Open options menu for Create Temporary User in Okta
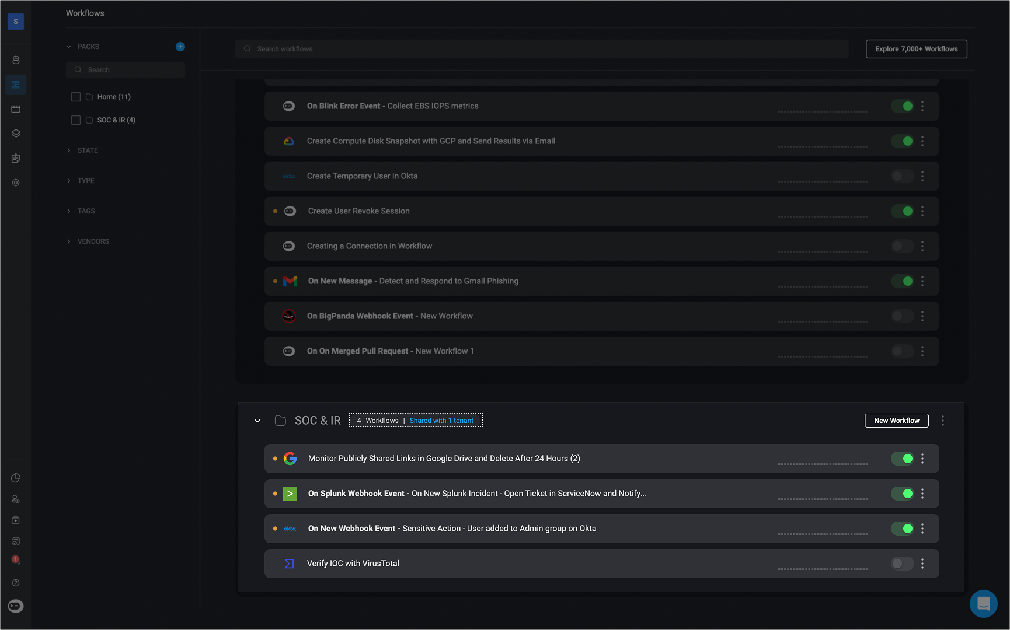This screenshot has height=630, width=1010. 922,176
